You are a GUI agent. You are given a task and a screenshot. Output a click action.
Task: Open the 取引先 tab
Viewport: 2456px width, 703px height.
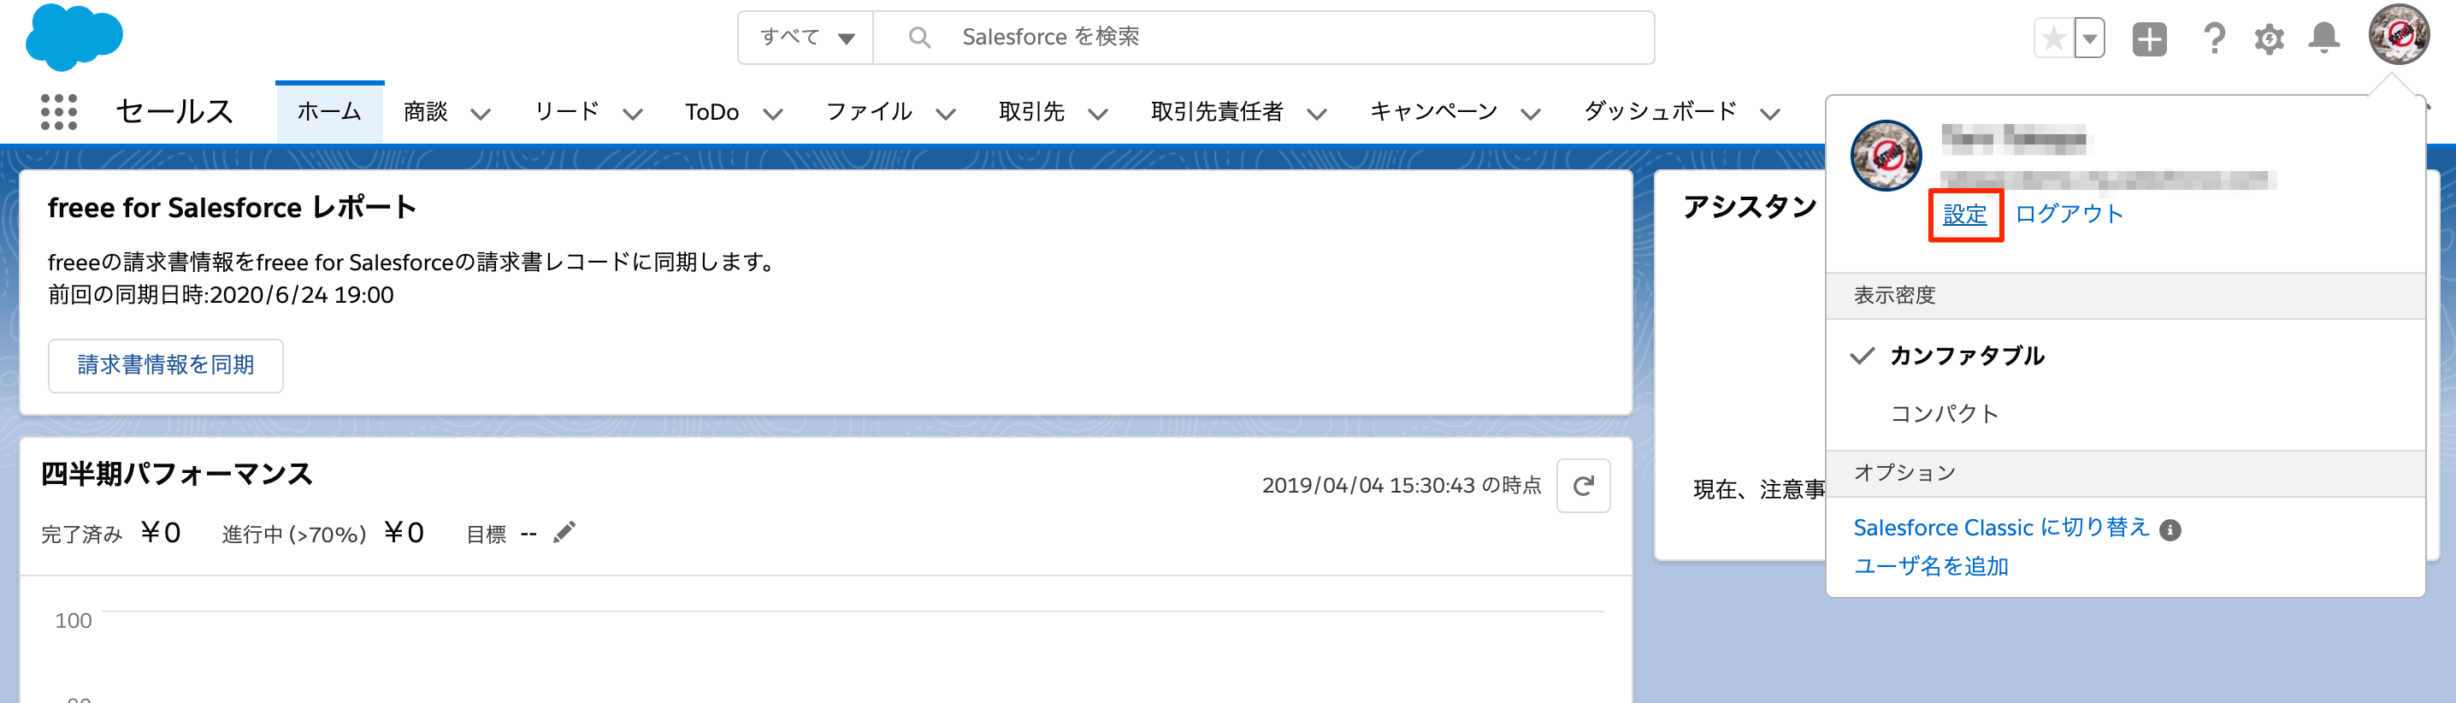pyautogui.click(x=1030, y=111)
